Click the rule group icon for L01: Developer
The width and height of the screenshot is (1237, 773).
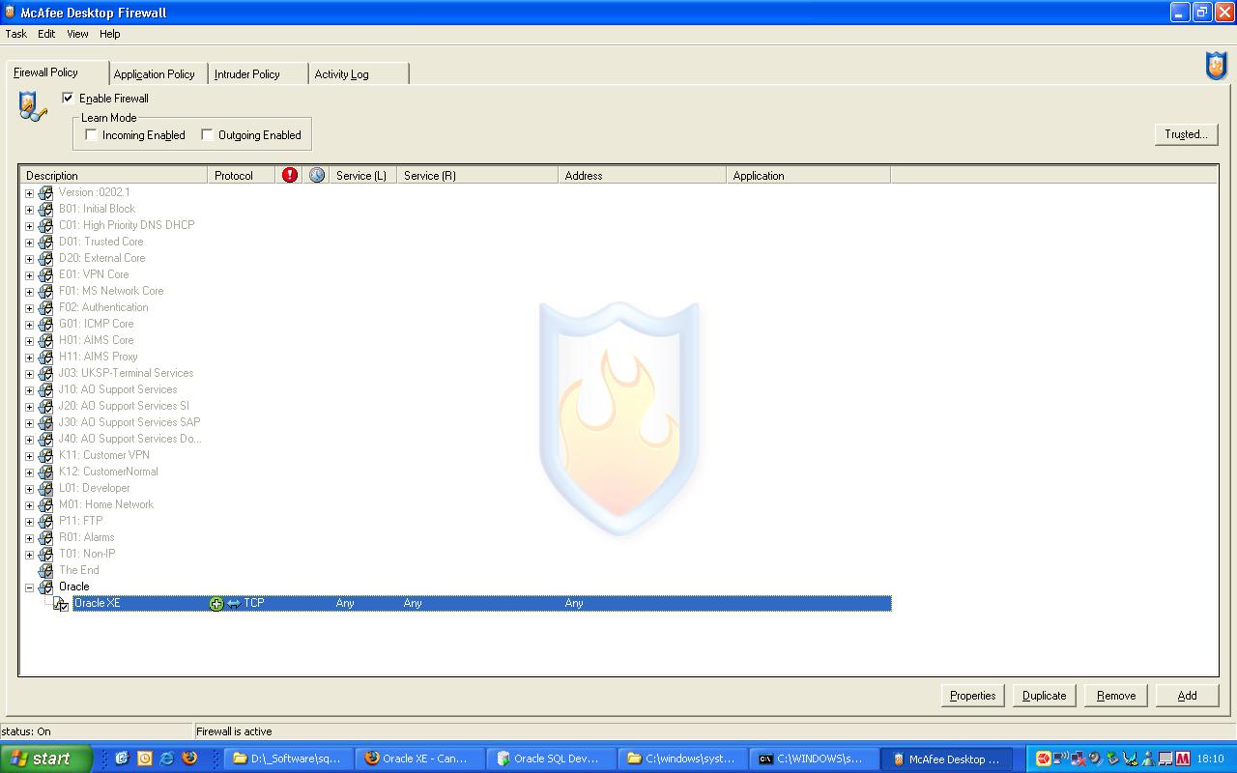click(45, 488)
